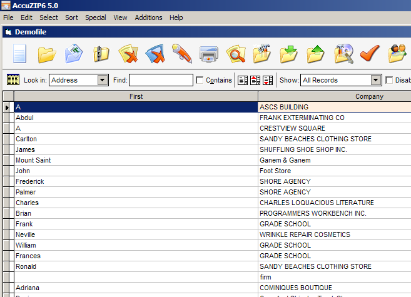Click the First column header
The height and width of the screenshot is (297, 411).
pyautogui.click(x=136, y=96)
